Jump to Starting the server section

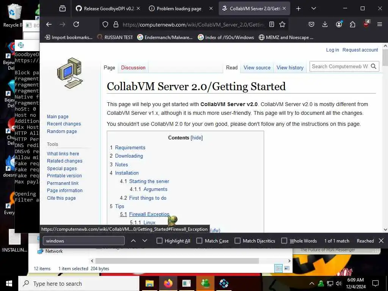tap(149, 181)
